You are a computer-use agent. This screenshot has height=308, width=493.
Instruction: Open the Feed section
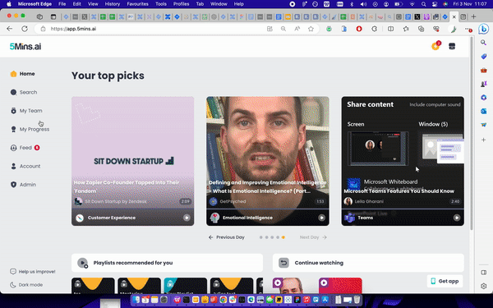(x=25, y=148)
